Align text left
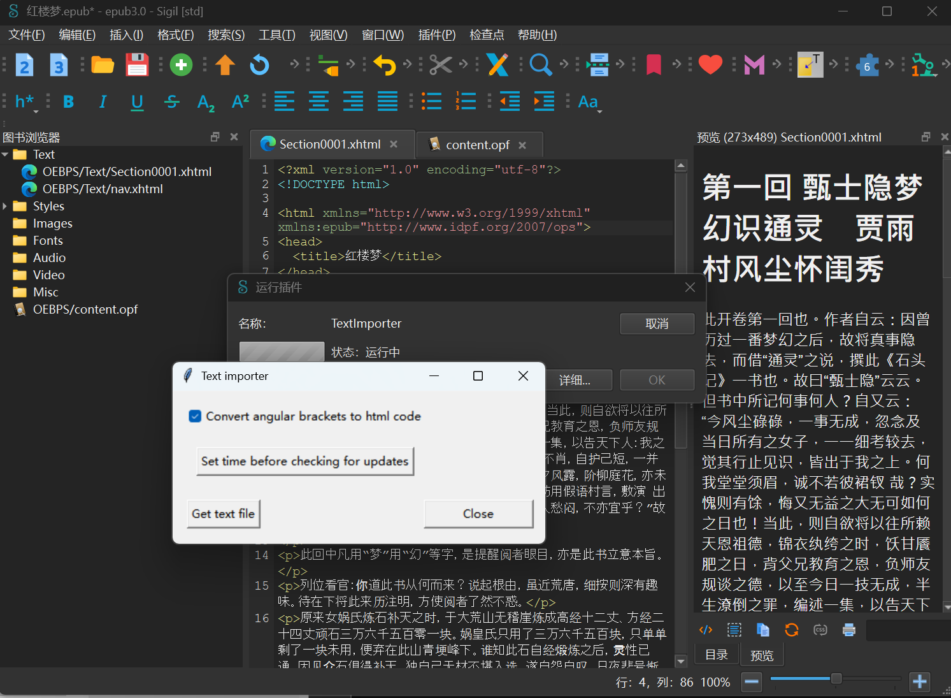 click(x=284, y=101)
